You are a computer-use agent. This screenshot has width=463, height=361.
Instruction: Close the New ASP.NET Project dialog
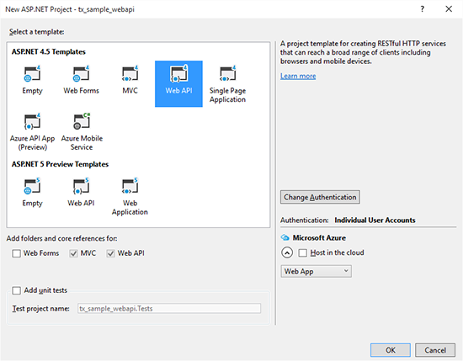coord(449,9)
